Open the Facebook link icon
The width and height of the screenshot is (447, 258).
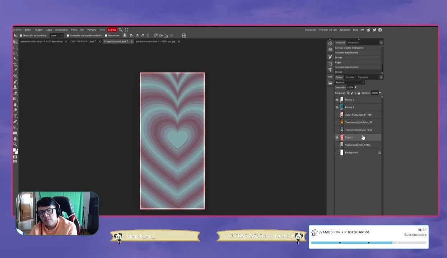(x=380, y=30)
